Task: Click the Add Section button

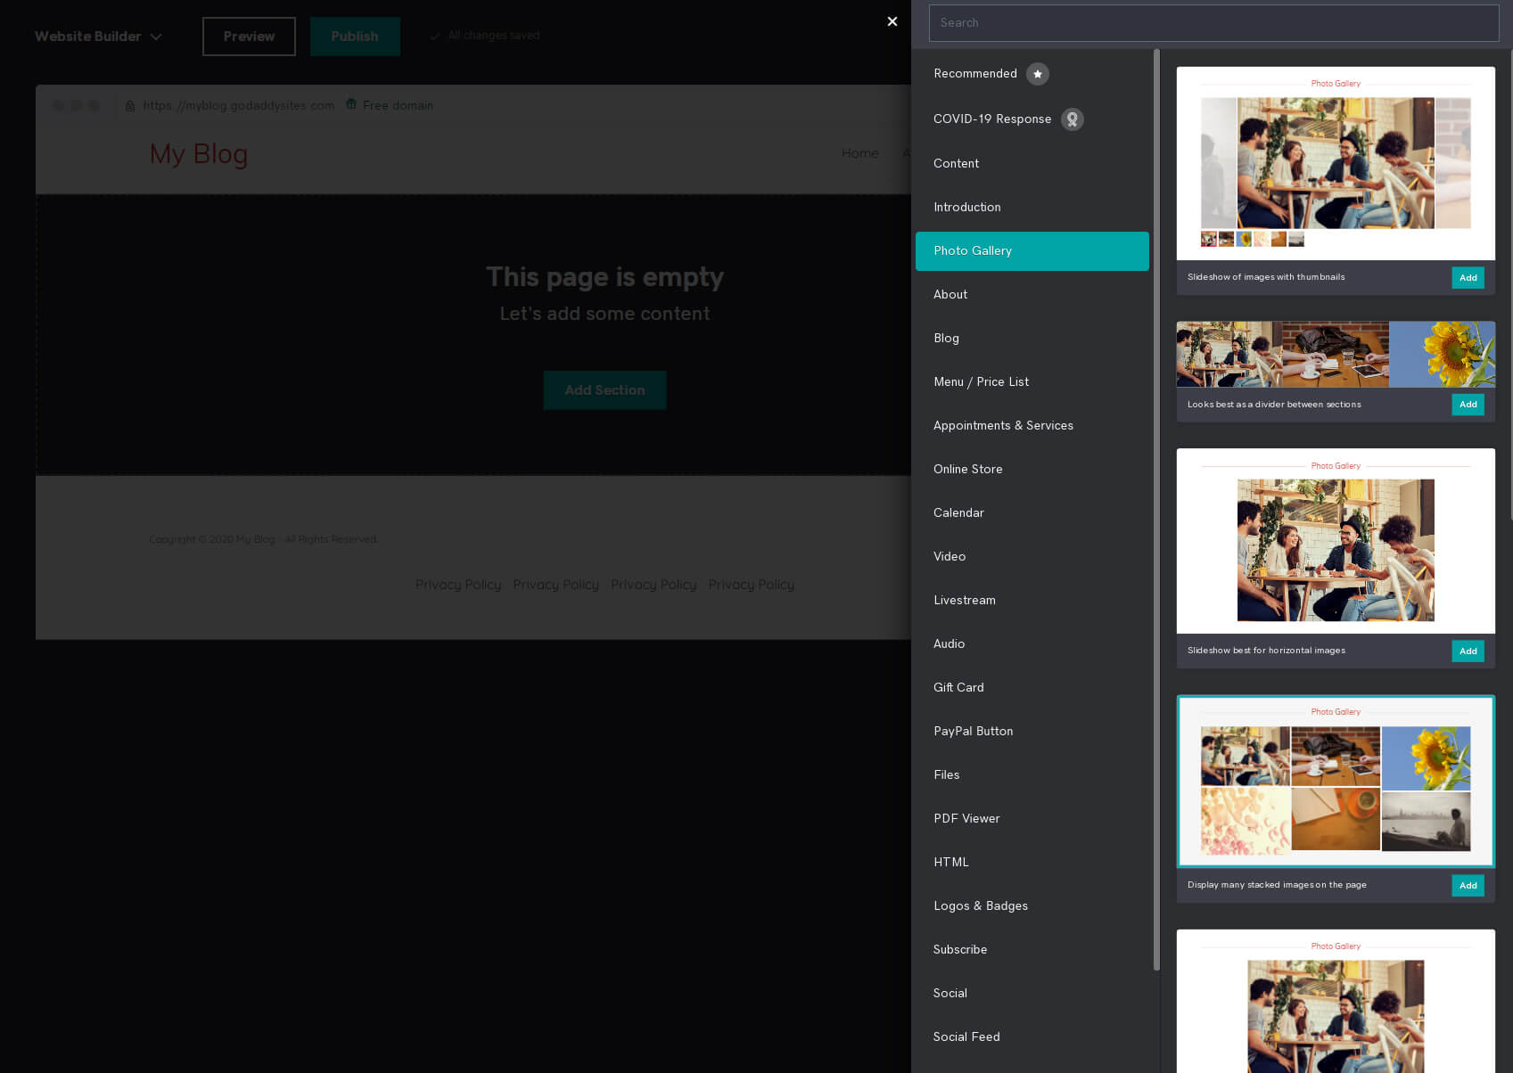Action: pyautogui.click(x=604, y=389)
